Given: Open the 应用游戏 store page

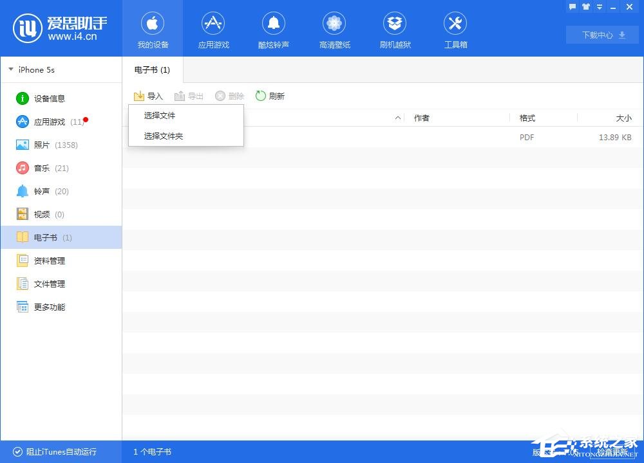Looking at the screenshot, I should point(213,29).
